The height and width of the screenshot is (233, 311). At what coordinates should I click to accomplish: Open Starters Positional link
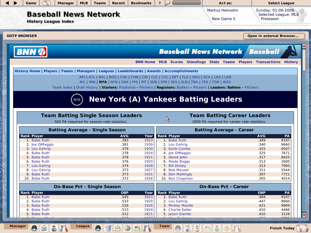(127, 88)
